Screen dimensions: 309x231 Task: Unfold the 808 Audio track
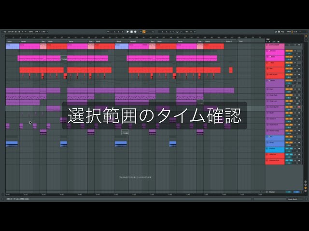point(267,75)
